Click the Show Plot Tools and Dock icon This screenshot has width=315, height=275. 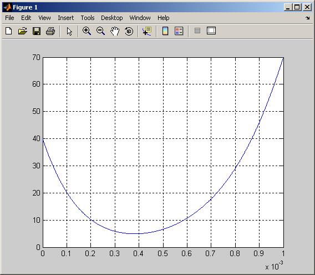tap(211, 31)
